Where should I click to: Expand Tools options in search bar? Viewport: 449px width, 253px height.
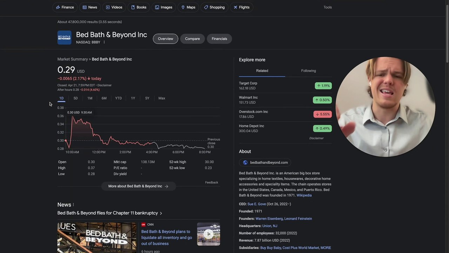coord(328,7)
